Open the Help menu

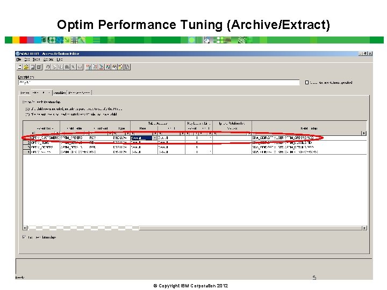tap(60, 60)
